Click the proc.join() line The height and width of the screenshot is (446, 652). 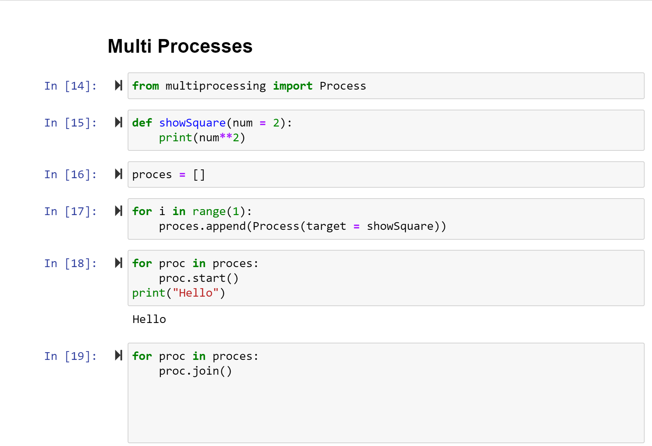pos(196,371)
